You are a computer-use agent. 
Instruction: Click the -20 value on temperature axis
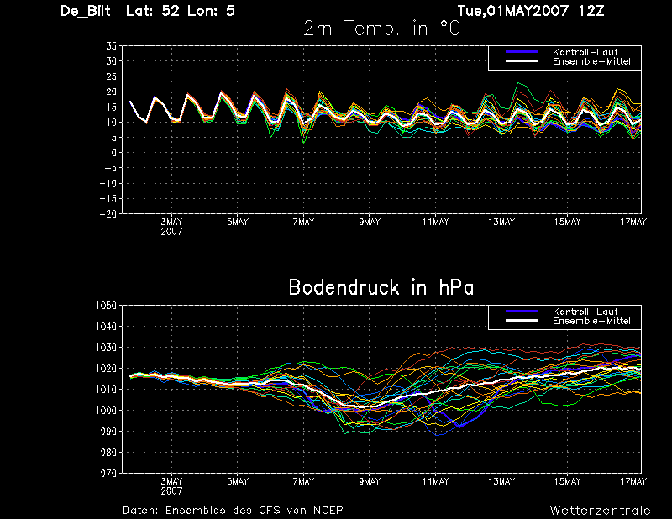coord(108,214)
